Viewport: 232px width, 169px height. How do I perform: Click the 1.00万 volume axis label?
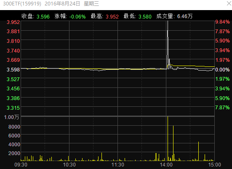point(11,117)
